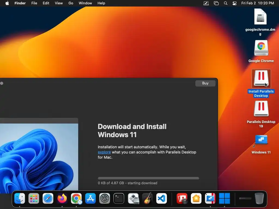Open Stage Manager menu bar icon
Viewport: 279px width, 209px height.
point(216,3)
